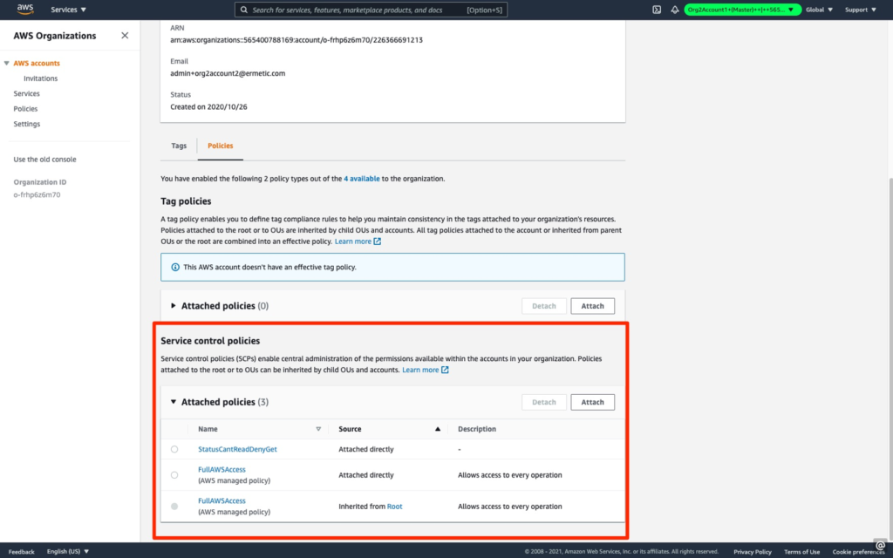Open Invitations in the sidebar
The width and height of the screenshot is (893, 558).
40,78
